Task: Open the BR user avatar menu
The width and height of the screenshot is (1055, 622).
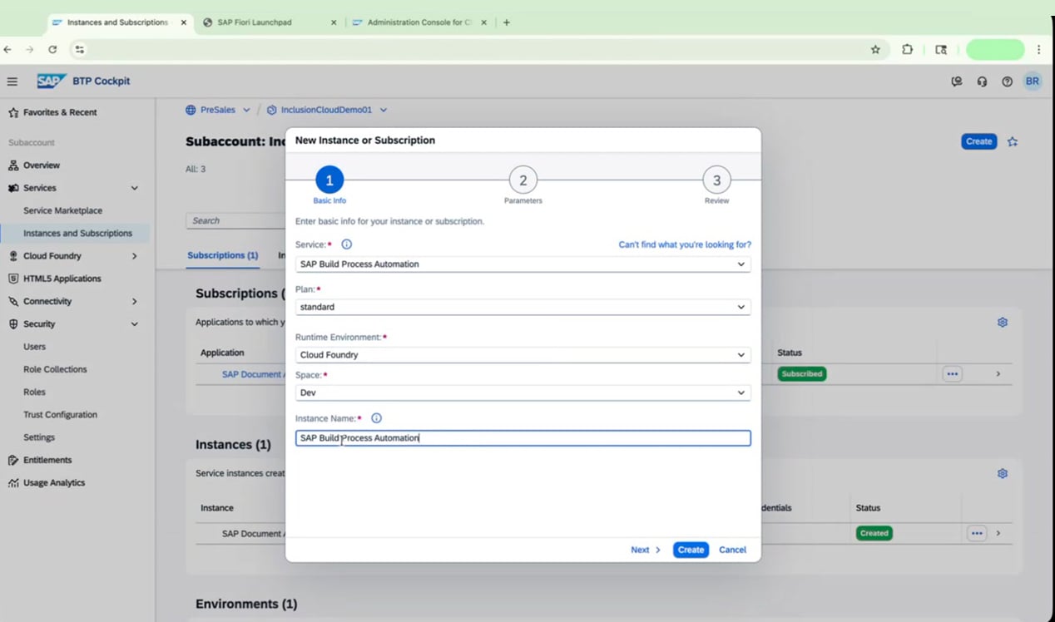Action: [x=1033, y=81]
